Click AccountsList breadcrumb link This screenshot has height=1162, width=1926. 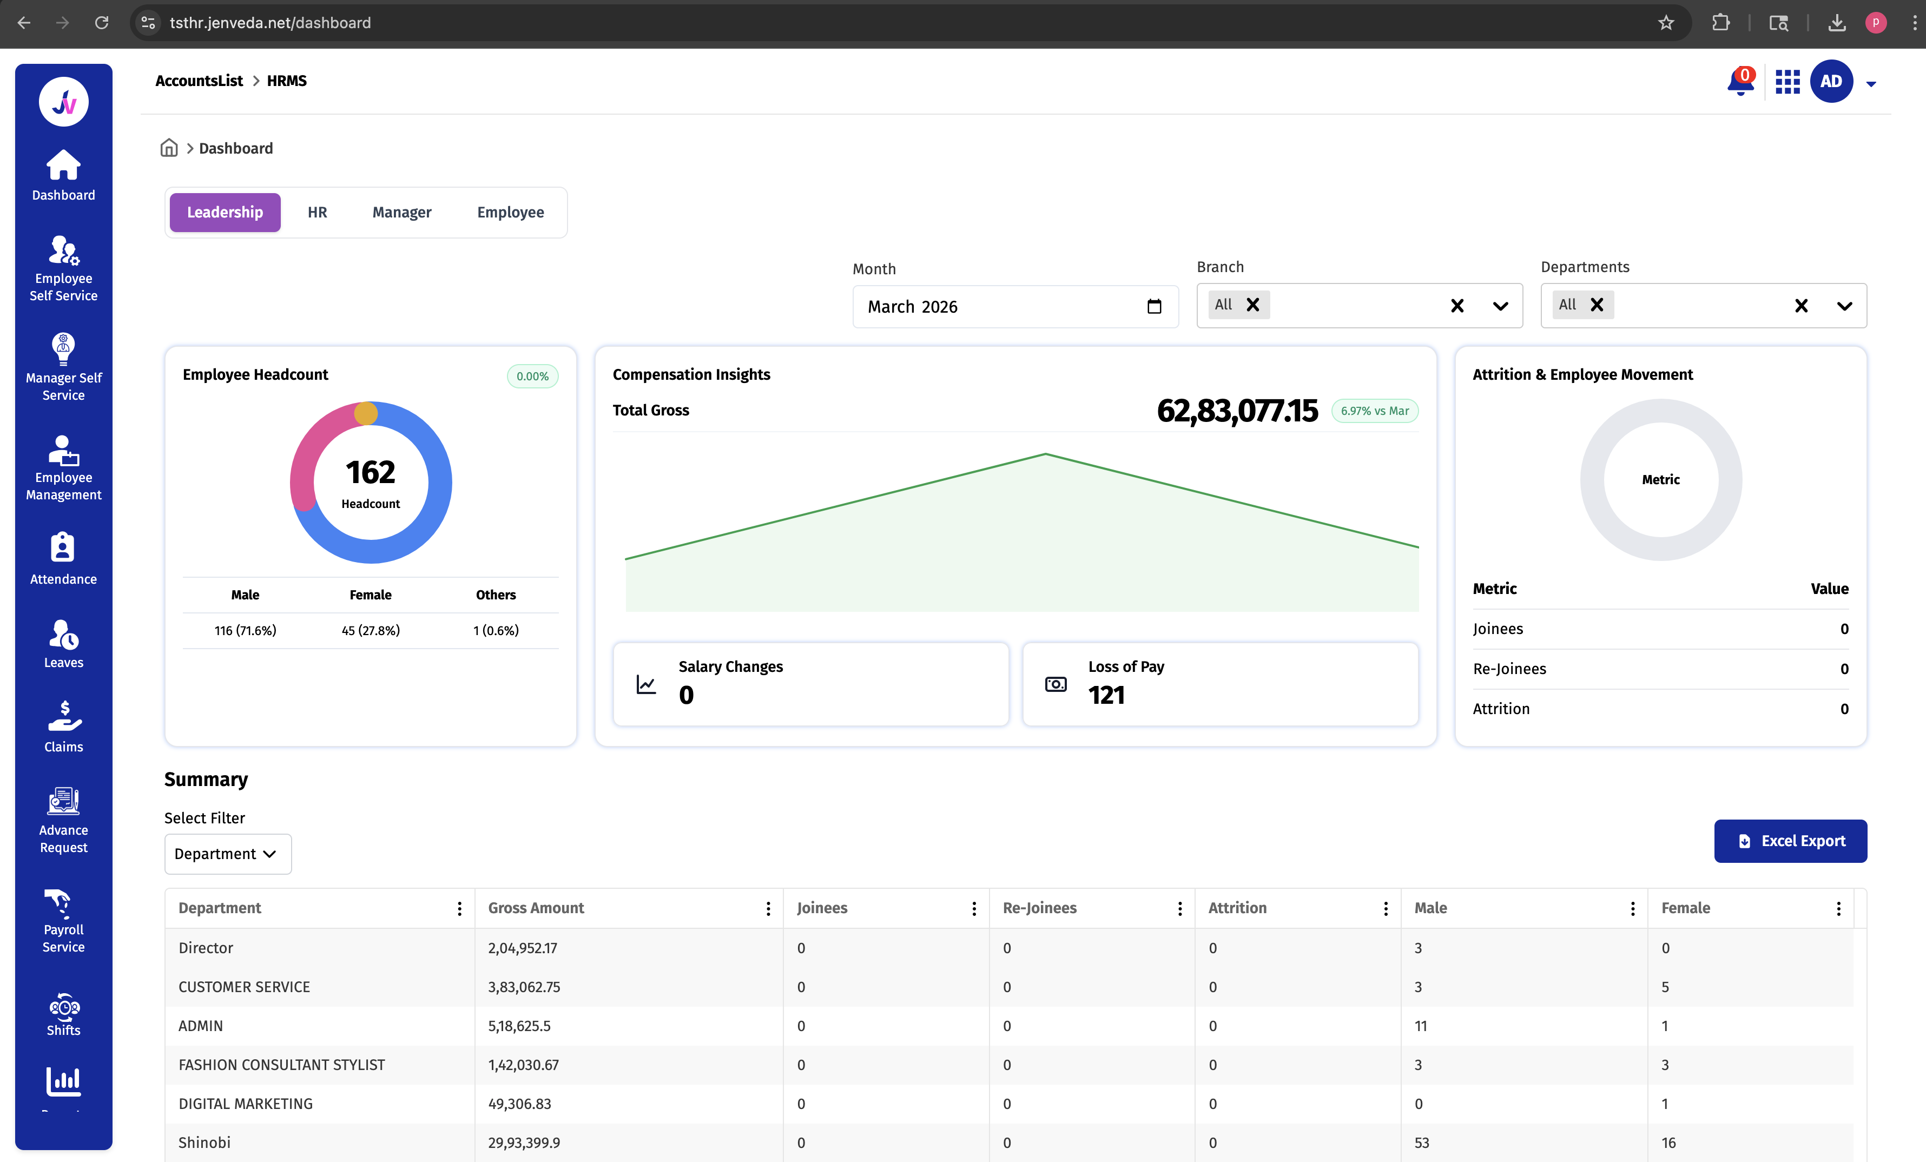(x=199, y=81)
